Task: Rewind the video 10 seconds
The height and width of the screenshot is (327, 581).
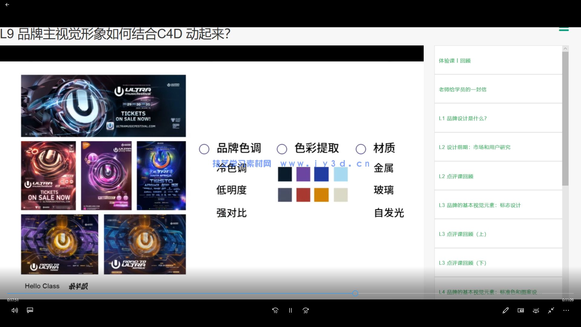Action: coord(275,310)
